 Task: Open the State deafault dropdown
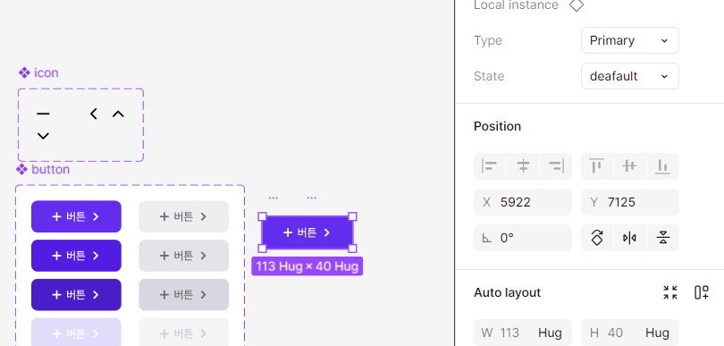[630, 76]
